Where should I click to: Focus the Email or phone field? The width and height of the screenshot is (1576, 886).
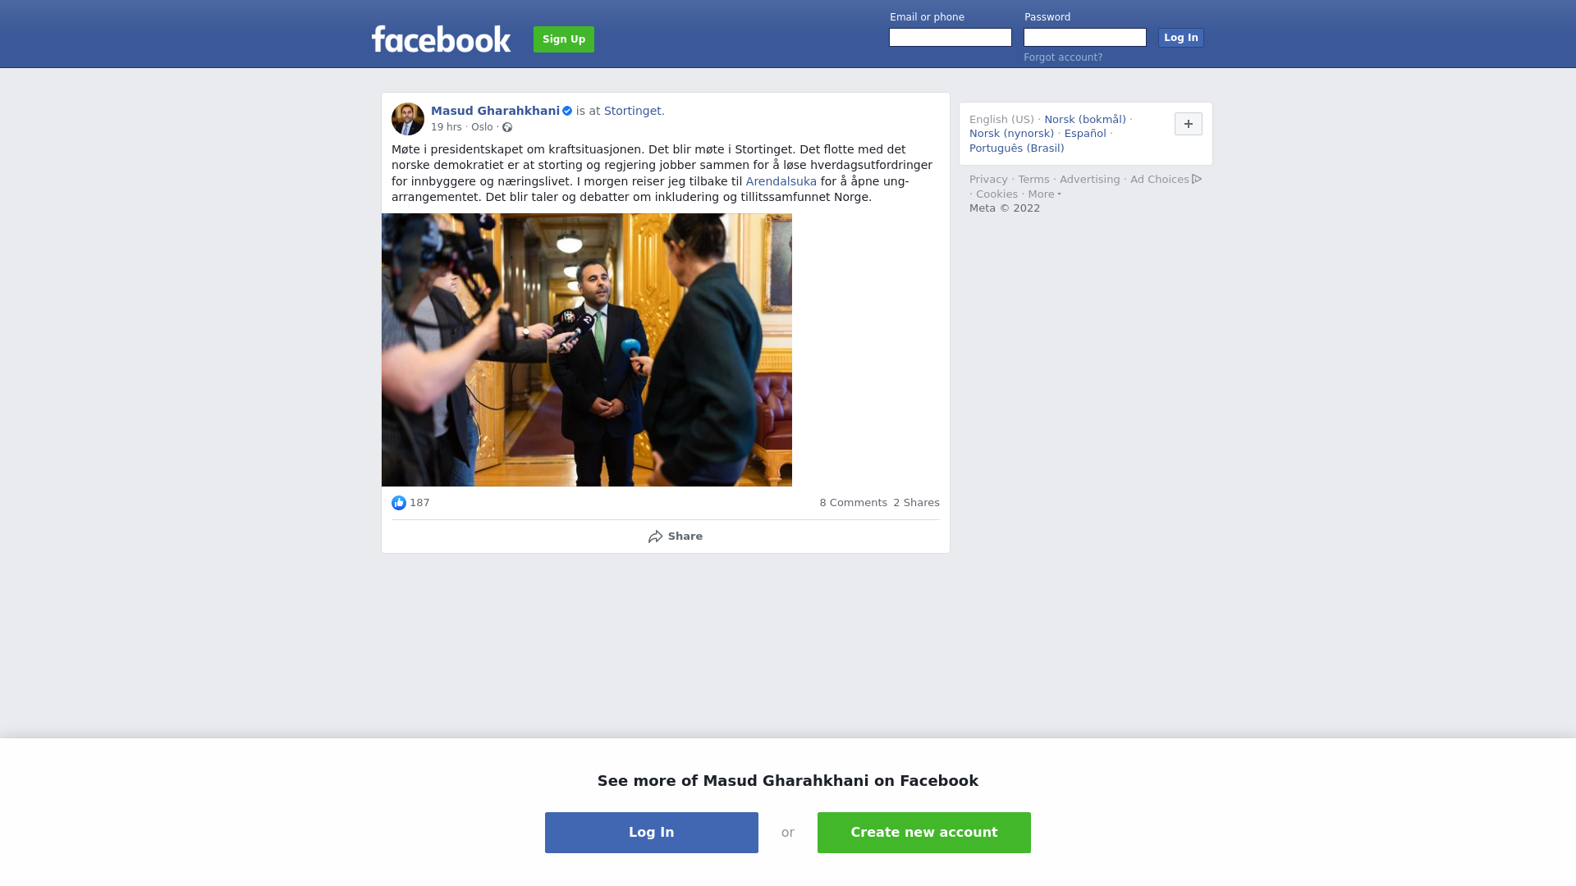pyautogui.click(x=951, y=38)
